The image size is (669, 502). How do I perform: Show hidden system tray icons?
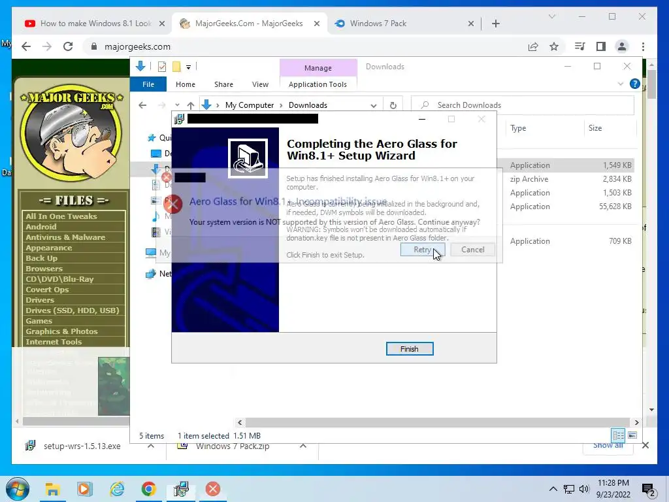(553, 489)
